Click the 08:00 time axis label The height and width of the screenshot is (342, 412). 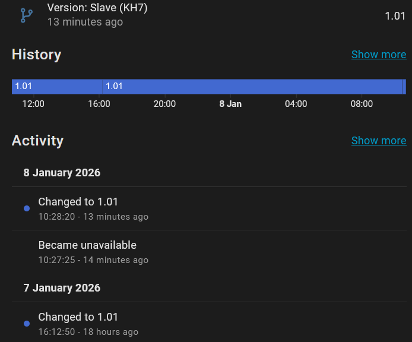[362, 104]
